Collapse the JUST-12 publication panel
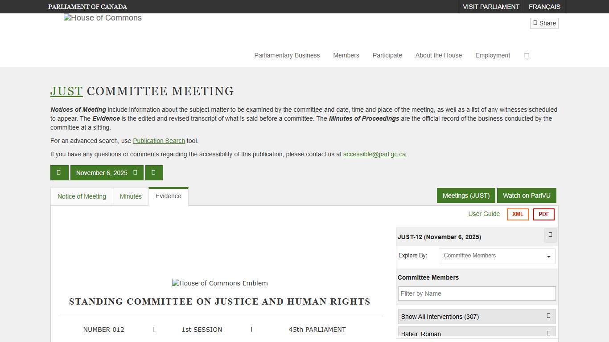The image size is (609, 342). 550,236
